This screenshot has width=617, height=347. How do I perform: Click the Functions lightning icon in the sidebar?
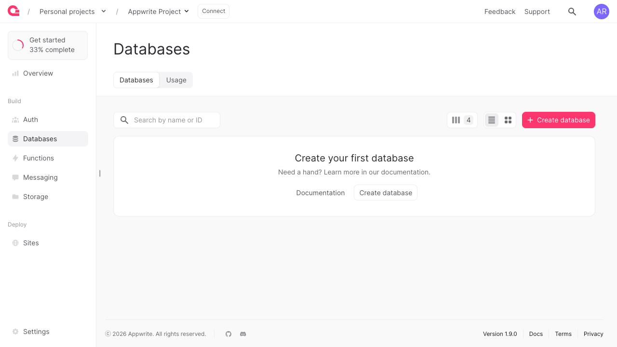(15, 158)
